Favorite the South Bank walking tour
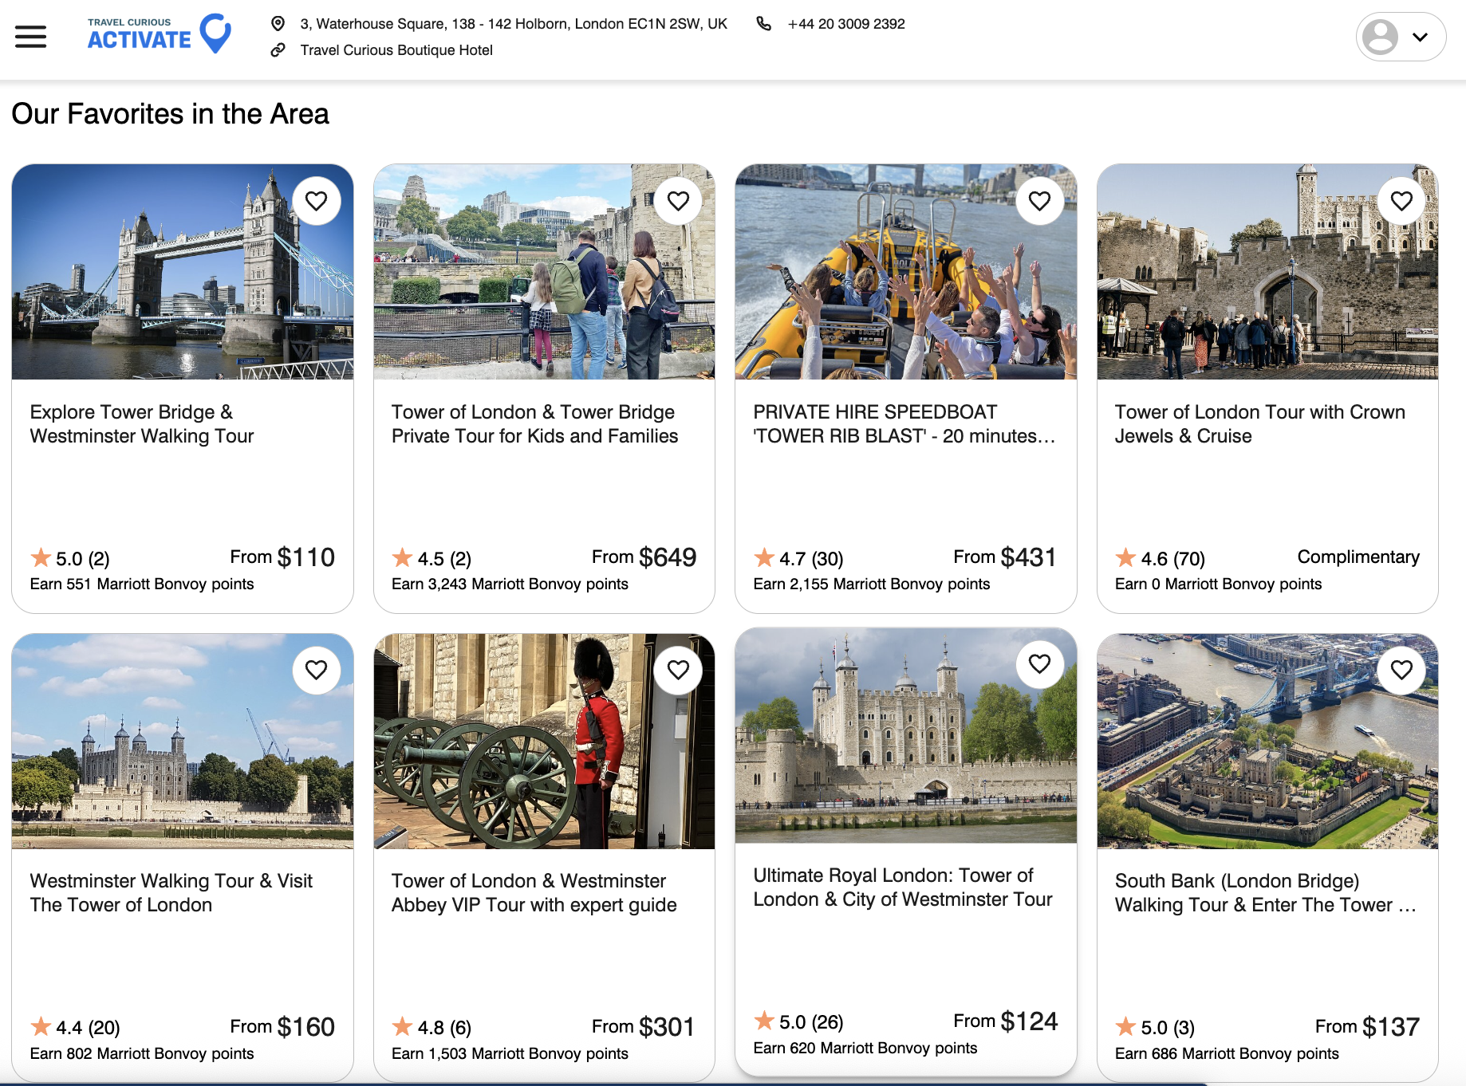Viewport: 1466px width, 1086px height. pyautogui.click(x=1401, y=670)
